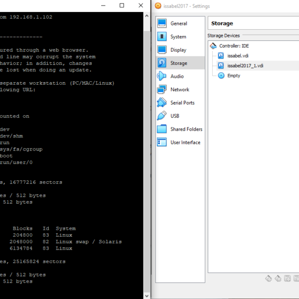
Task: Open the Serial Ports settings
Action: (x=182, y=103)
